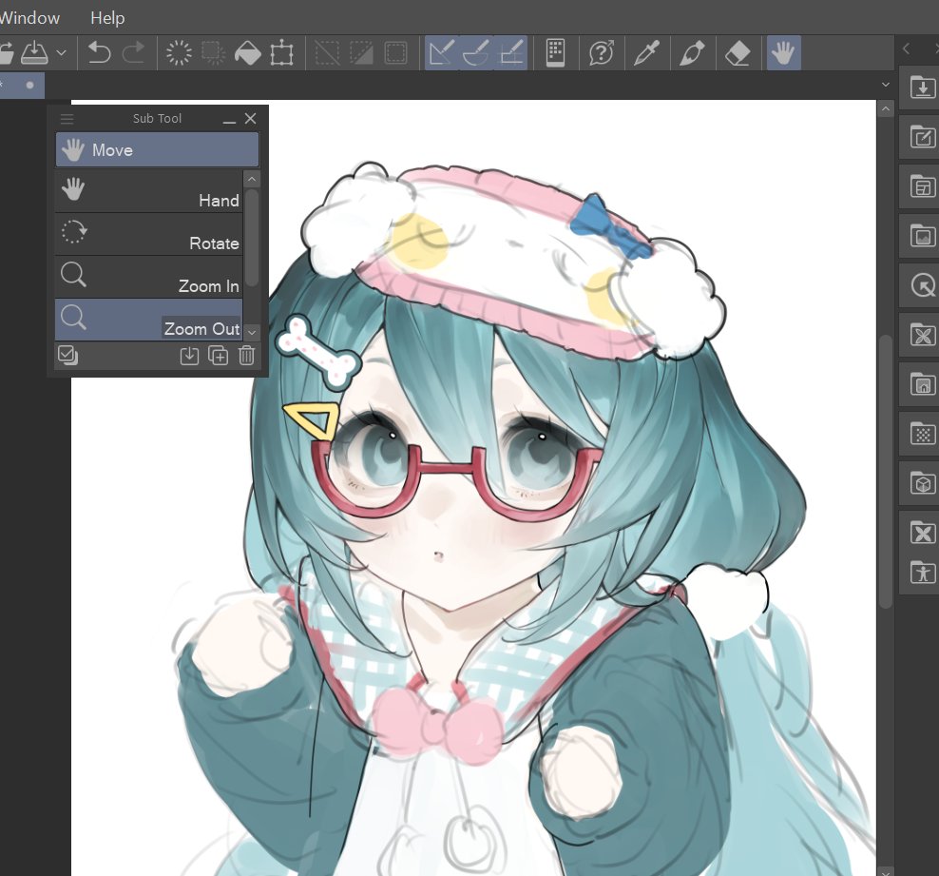The image size is (939, 876).
Task: Select the Eraser tool in toolbar
Action: point(738,52)
